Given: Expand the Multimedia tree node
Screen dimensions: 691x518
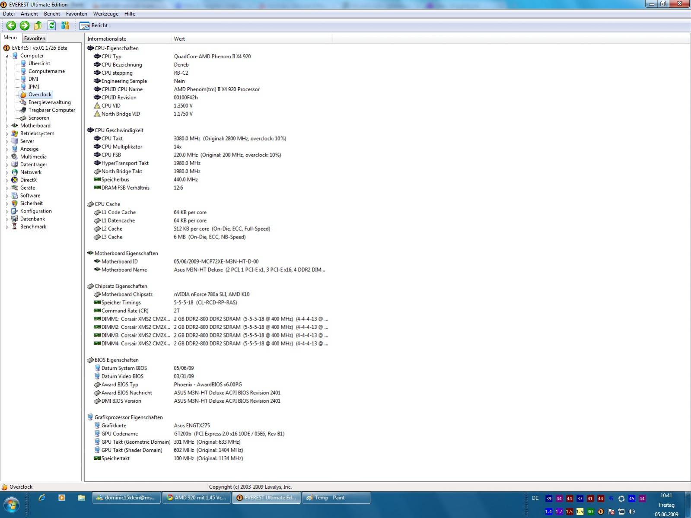Looking at the screenshot, I should coord(7,157).
